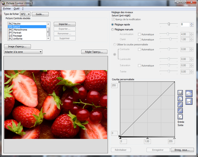
Task: Click the Réinitialiser button
Action: (x=121, y=150)
